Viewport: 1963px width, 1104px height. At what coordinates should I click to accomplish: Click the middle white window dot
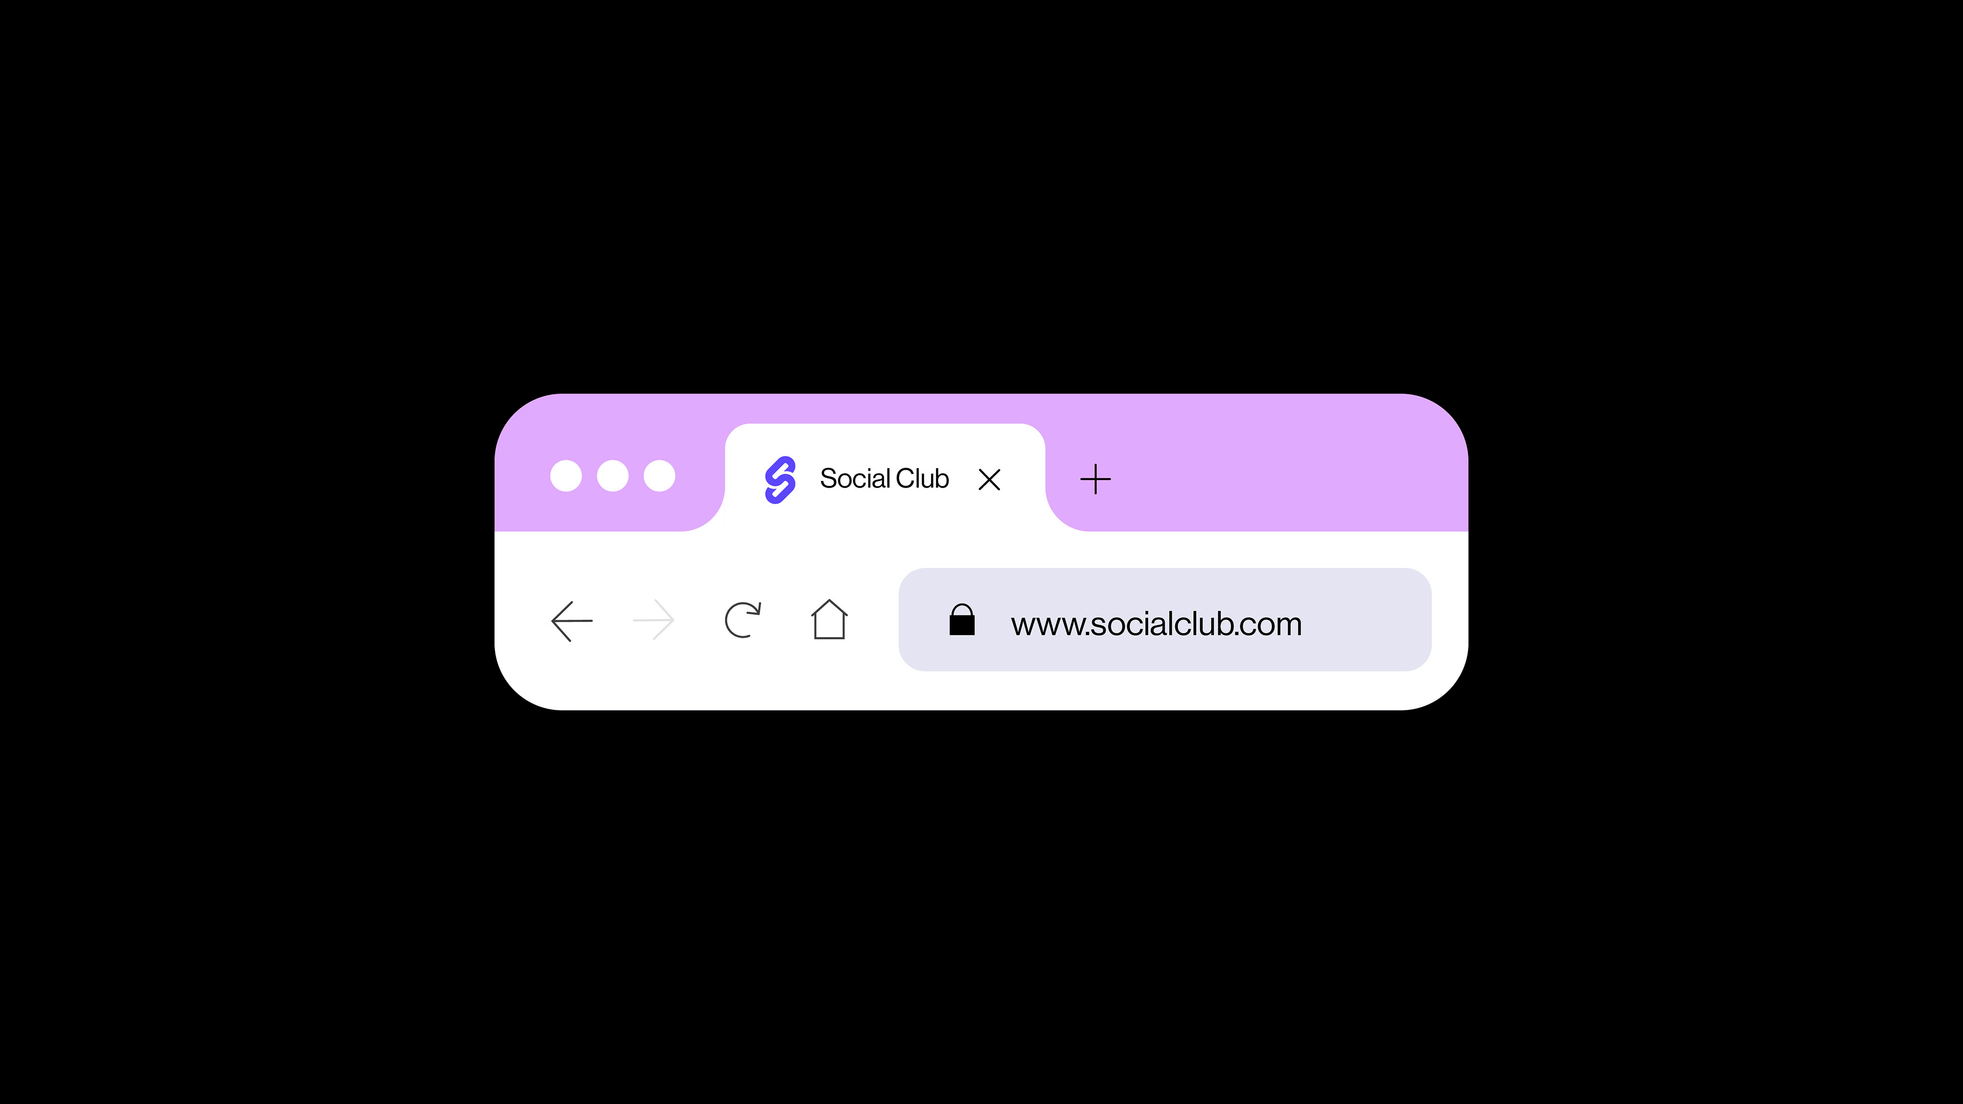click(x=613, y=476)
